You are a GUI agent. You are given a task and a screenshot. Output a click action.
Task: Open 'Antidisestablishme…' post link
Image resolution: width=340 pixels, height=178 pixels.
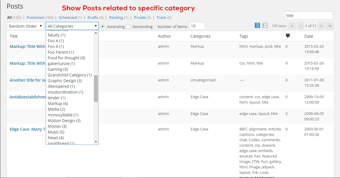pyautogui.click(x=28, y=97)
